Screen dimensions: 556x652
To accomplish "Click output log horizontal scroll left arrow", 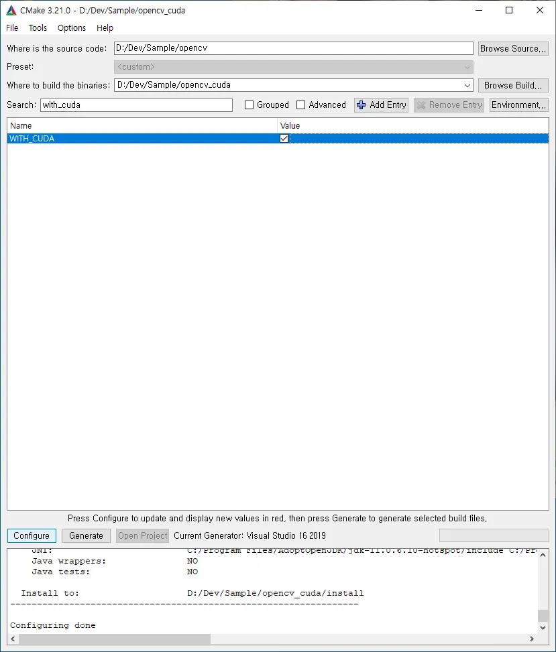I will coord(13,639).
